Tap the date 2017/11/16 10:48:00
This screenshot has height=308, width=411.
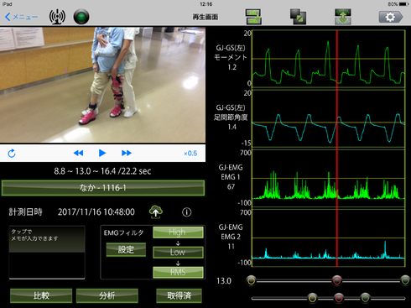(96, 212)
